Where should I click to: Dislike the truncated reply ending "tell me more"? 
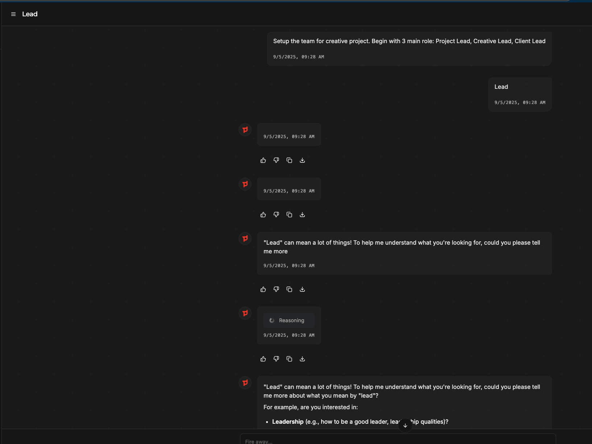[276, 289]
